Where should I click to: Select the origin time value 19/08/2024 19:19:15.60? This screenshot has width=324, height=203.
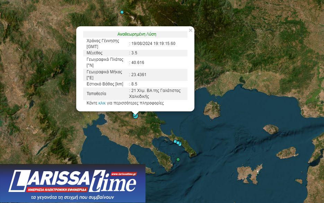coord(153,44)
